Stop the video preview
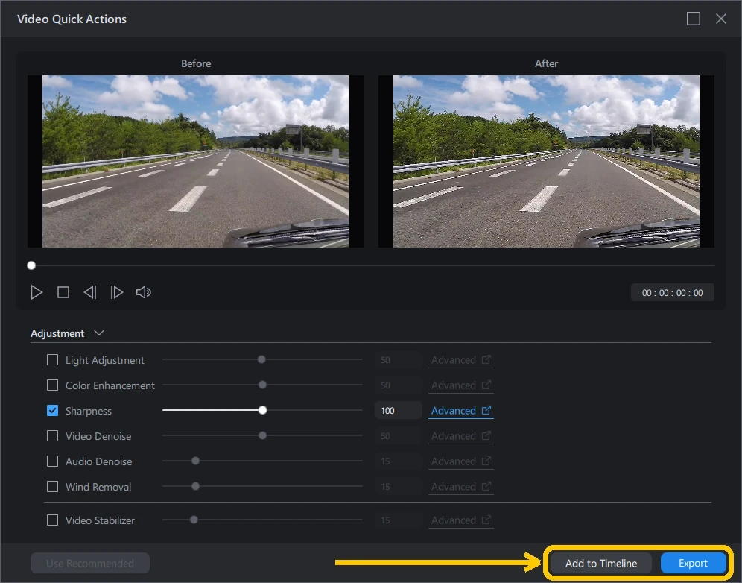This screenshot has height=583, width=742. coord(63,293)
